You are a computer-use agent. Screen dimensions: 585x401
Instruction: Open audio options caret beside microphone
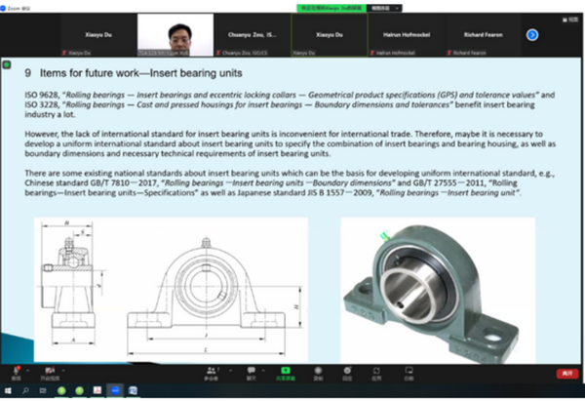click(27, 371)
